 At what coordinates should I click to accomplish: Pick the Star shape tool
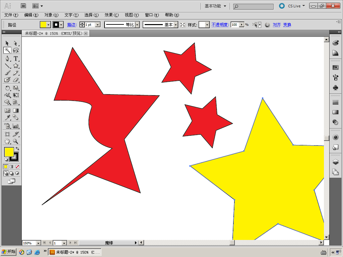[16, 66]
